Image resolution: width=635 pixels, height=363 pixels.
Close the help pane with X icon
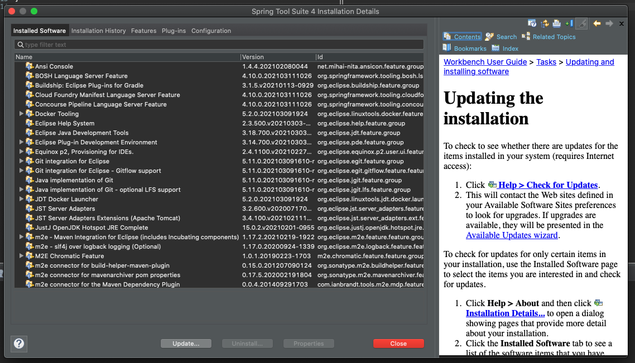pos(622,24)
